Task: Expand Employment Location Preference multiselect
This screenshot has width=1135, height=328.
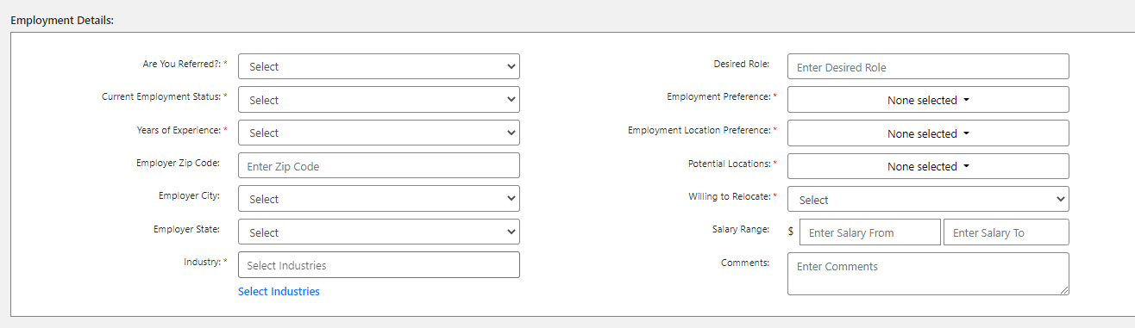Action: click(928, 133)
